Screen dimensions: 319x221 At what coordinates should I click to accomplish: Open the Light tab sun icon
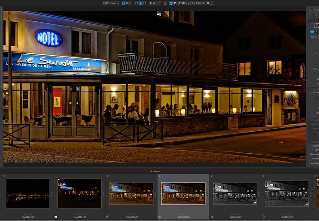(x=316, y=15)
